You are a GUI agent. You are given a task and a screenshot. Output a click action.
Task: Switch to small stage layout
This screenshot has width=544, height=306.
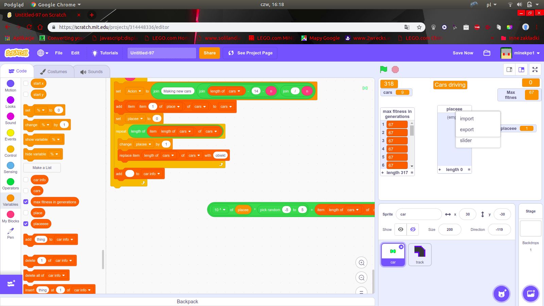(x=509, y=70)
